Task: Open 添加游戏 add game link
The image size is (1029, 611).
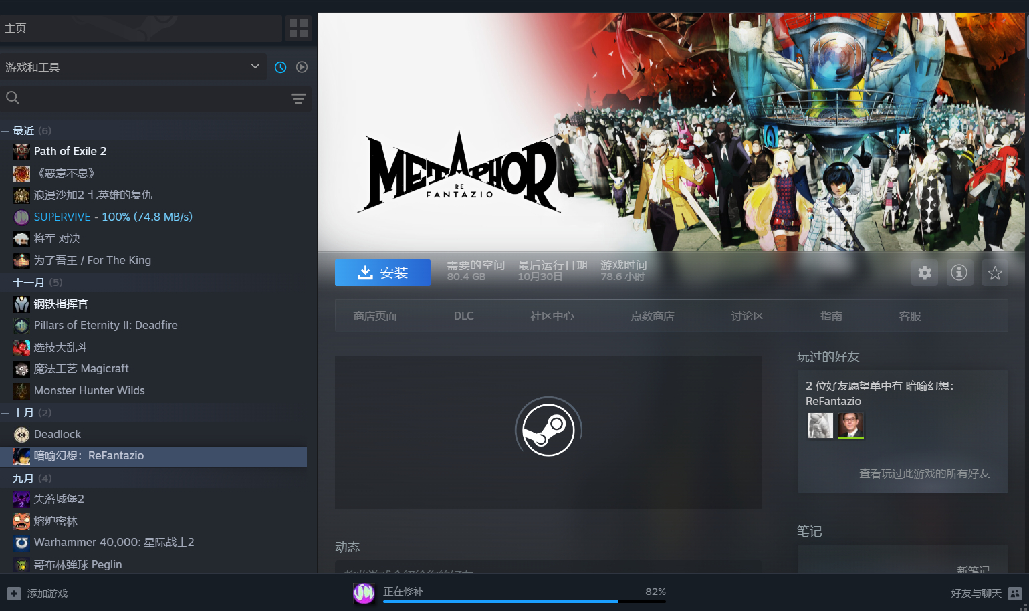Action: pos(47,594)
